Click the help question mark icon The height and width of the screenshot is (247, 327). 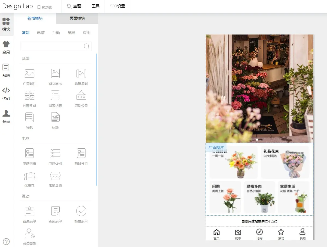click(x=6, y=241)
